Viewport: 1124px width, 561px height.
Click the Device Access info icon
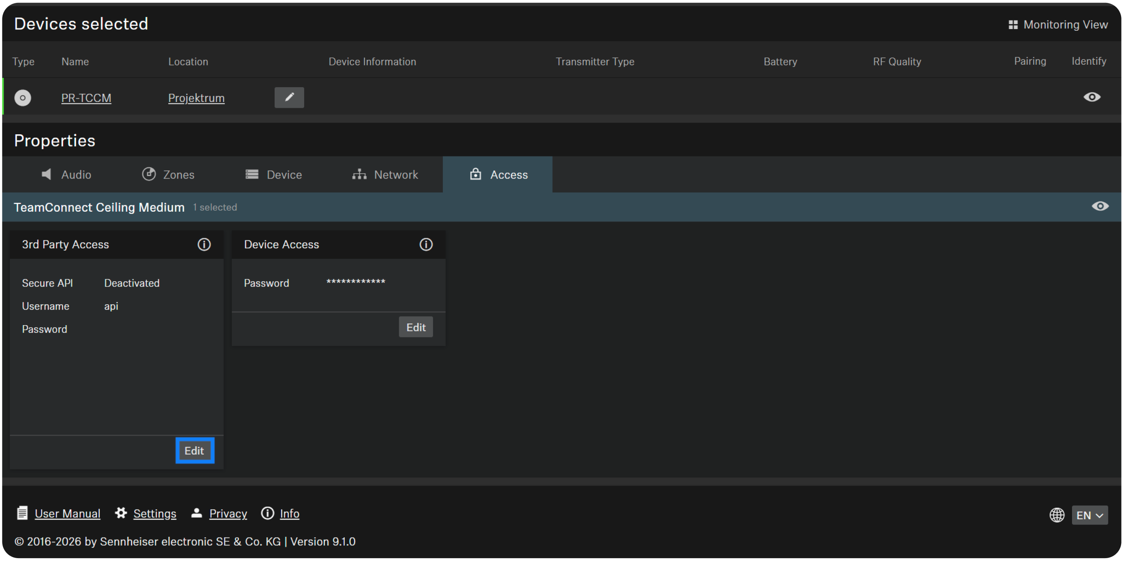[x=426, y=244]
